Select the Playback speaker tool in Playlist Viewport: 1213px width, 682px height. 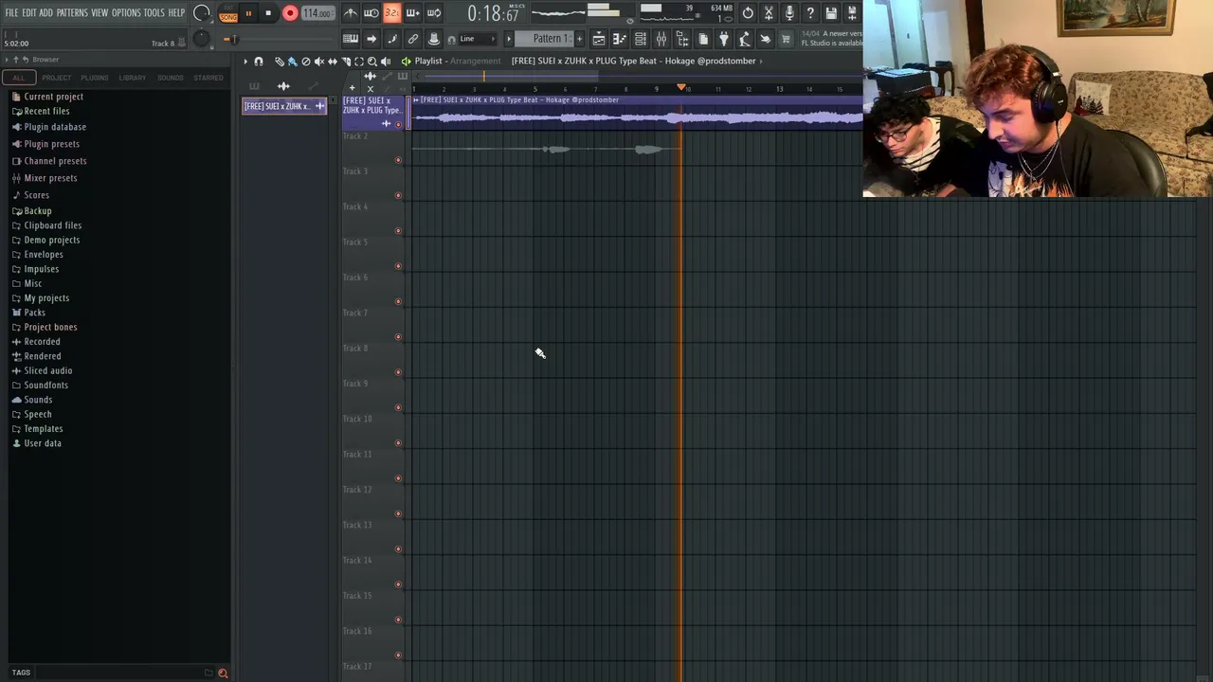click(x=386, y=61)
